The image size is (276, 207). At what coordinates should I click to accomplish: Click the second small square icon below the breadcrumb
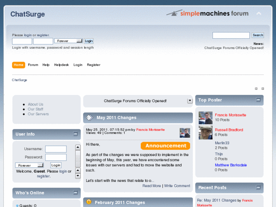tap(262, 88)
